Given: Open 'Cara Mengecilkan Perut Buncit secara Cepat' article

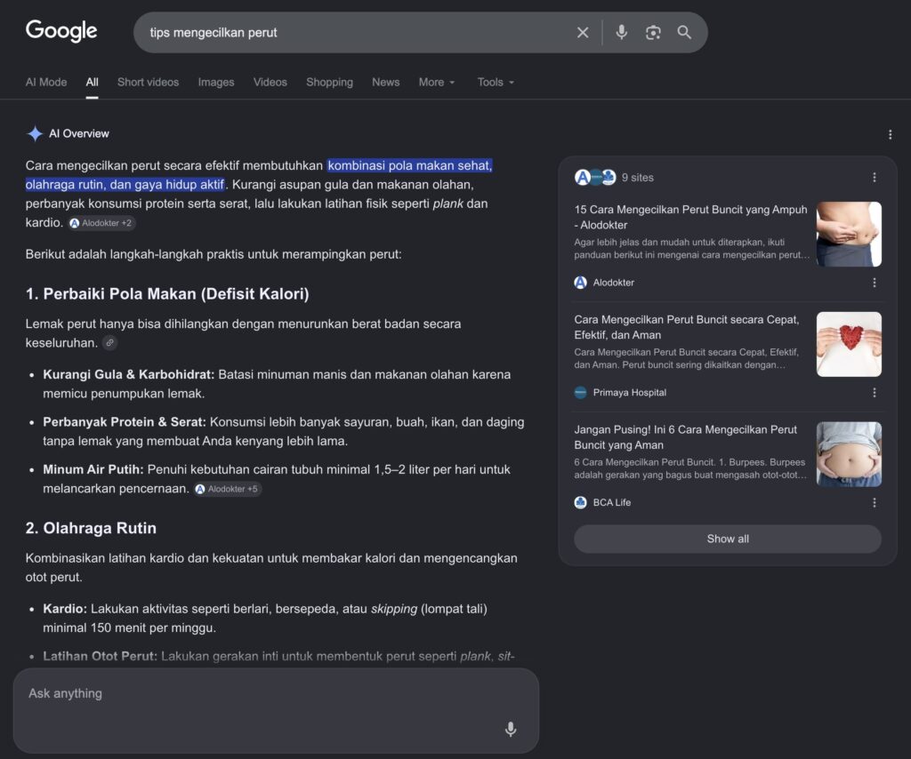Looking at the screenshot, I should [686, 327].
